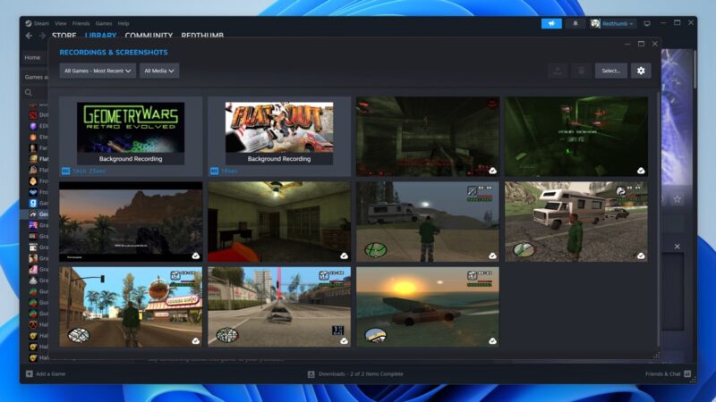The width and height of the screenshot is (716, 402).
Task: Open the GTA sunset car in water screenshot
Action: click(x=428, y=306)
